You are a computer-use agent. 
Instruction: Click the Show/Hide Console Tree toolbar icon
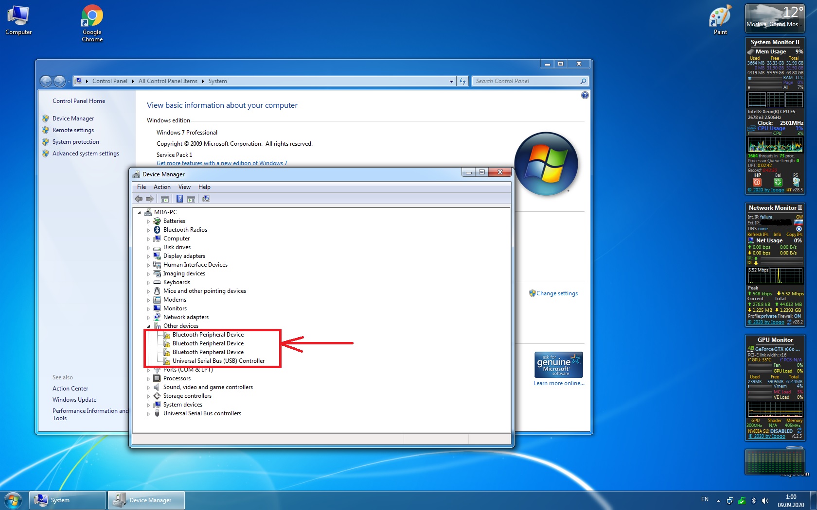tap(165, 199)
